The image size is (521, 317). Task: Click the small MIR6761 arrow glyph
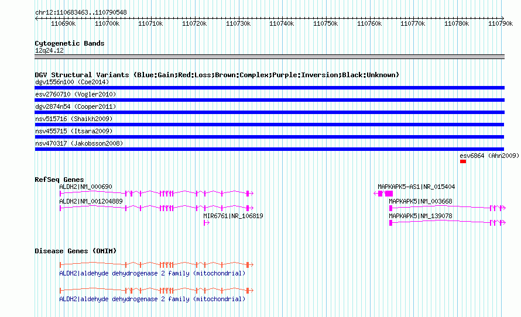[206, 222]
